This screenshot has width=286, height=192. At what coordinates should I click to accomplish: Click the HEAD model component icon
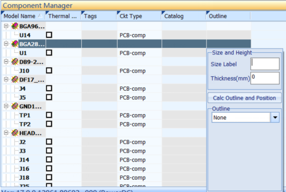click(15, 133)
